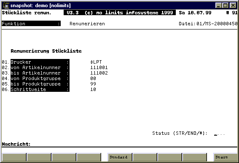
Task: Select bis Produktgruppe value 99
Action: [93, 84]
